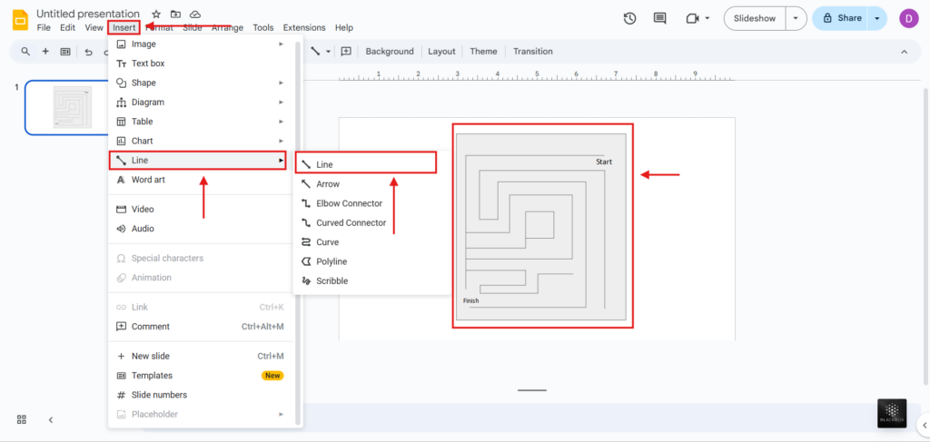
Task: Click the version history clock icon
Action: coord(630,18)
